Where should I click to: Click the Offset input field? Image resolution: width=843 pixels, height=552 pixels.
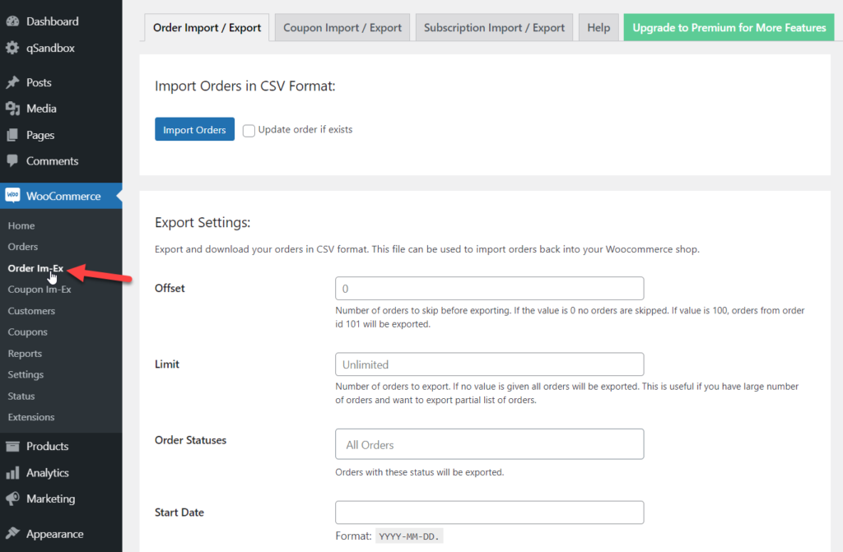pyautogui.click(x=489, y=289)
